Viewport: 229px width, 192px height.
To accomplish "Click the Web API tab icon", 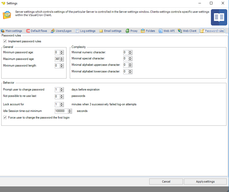I will (160, 31).
